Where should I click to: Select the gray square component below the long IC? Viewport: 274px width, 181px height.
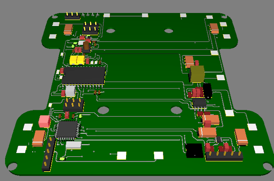(x=70, y=91)
